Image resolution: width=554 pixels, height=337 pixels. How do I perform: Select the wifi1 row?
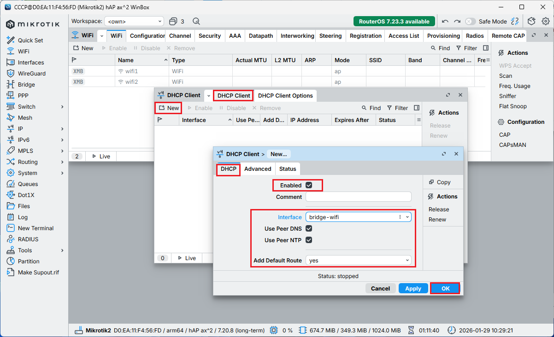(x=280, y=71)
